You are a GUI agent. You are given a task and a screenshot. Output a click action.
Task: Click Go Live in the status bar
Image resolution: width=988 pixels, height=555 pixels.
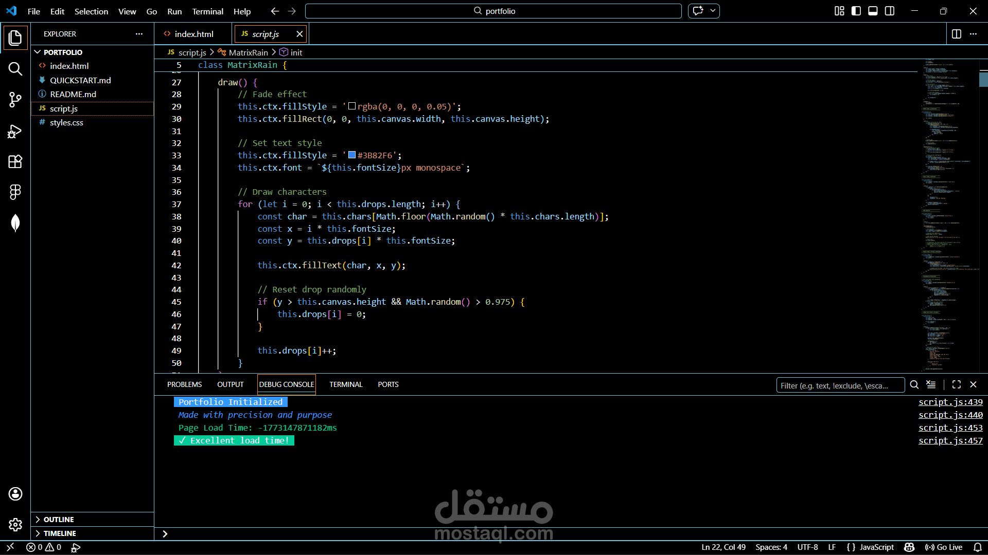(944, 547)
